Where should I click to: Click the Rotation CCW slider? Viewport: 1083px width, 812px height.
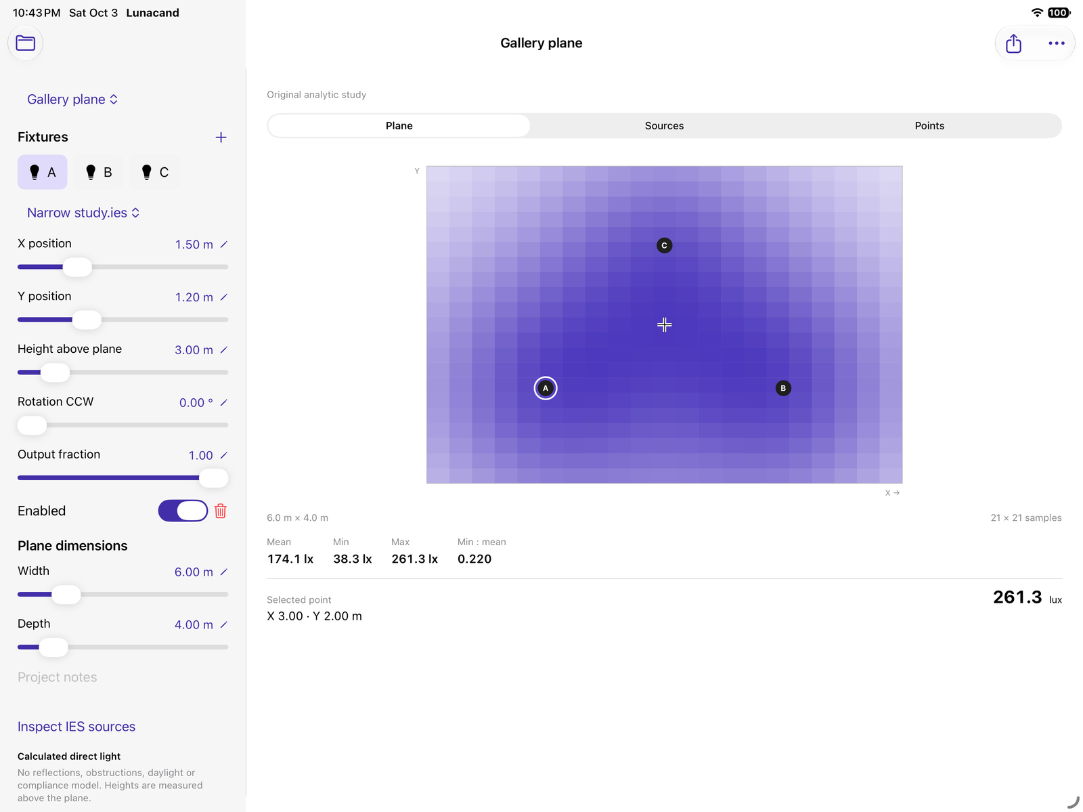(123, 425)
